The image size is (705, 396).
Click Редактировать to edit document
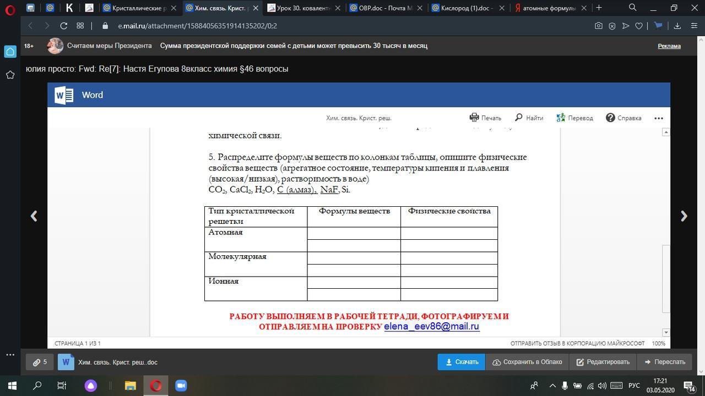click(x=603, y=362)
